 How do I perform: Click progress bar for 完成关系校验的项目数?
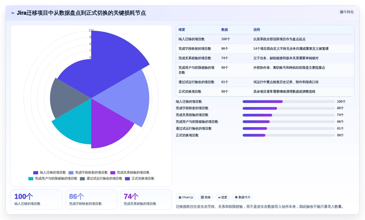289,115
